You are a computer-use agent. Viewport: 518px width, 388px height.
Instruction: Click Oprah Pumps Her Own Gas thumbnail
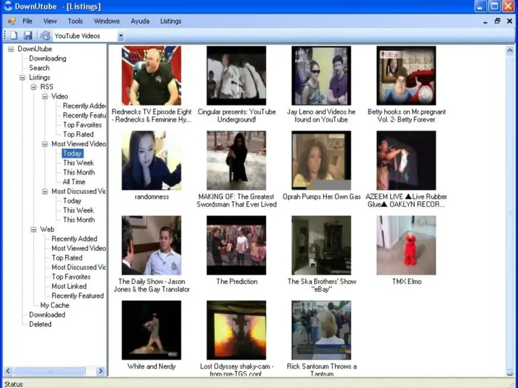pos(321,160)
